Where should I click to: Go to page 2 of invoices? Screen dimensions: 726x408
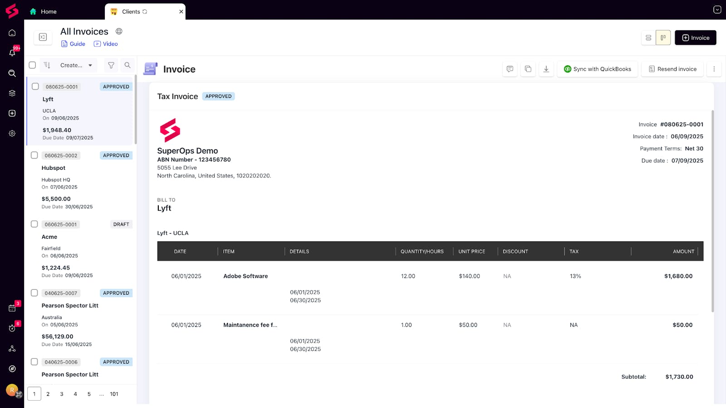[48, 394]
